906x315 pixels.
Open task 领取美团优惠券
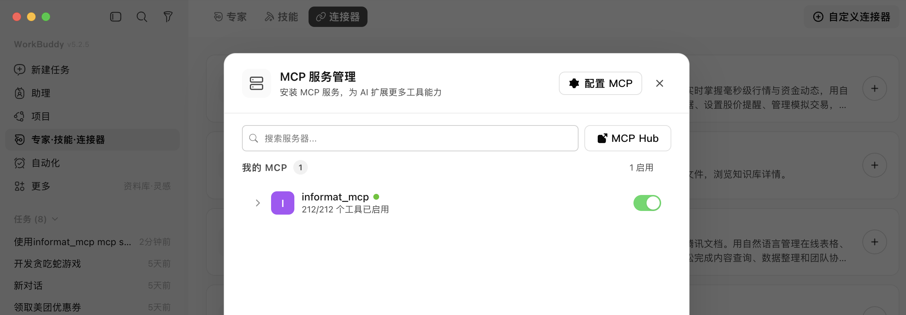[x=92, y=307]
